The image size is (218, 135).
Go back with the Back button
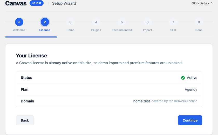pyautogui.click(x=25, y=120)
